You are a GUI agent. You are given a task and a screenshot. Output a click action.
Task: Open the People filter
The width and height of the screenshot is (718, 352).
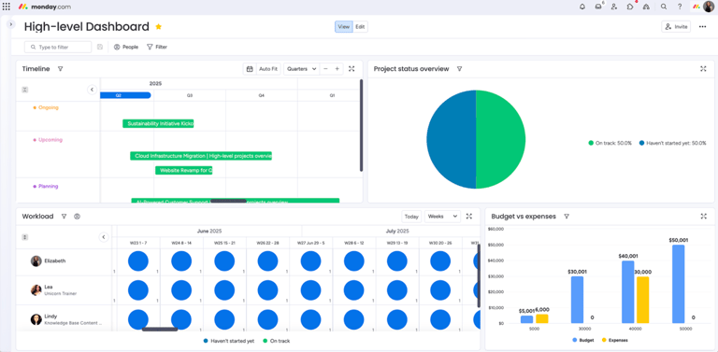126,47
